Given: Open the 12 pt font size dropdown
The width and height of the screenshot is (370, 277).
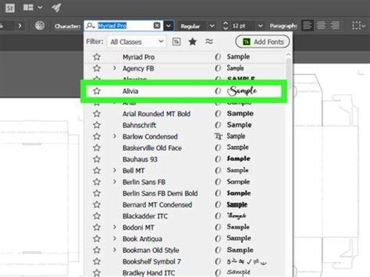Looking at the screenshot, I should point(260,26).
